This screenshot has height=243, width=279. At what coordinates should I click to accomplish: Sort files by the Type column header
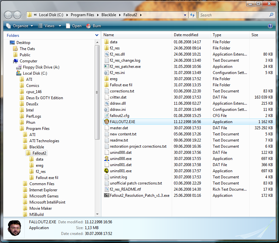point(230,35)
